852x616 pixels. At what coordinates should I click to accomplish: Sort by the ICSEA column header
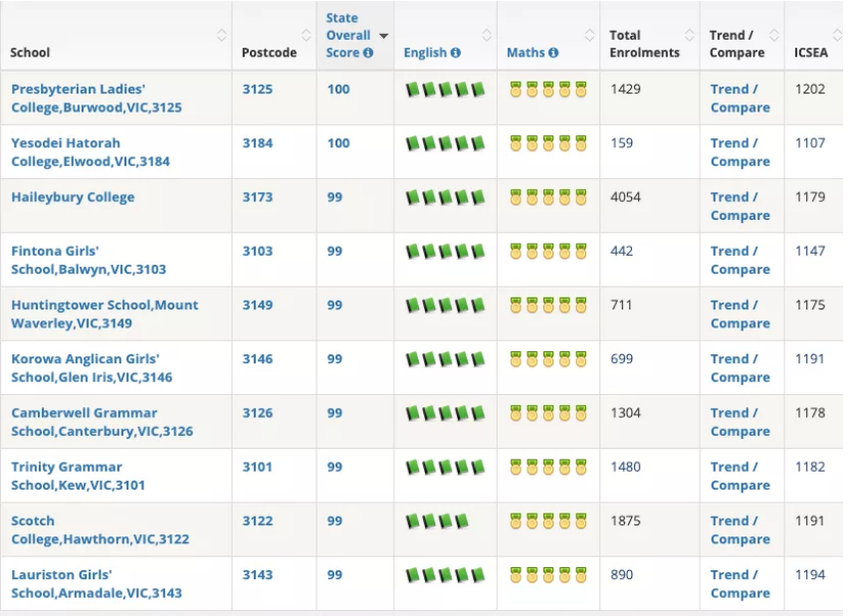pos(810,53)
